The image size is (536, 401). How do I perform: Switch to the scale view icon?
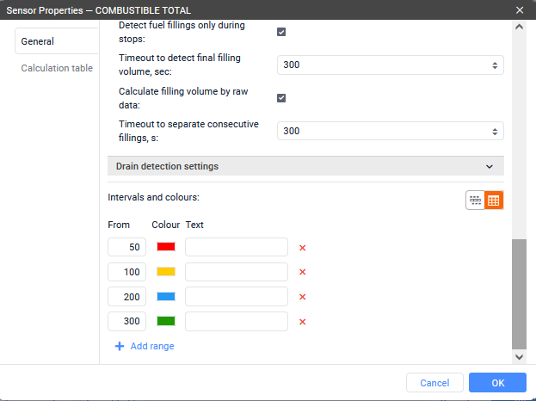[x=475, y=200]
